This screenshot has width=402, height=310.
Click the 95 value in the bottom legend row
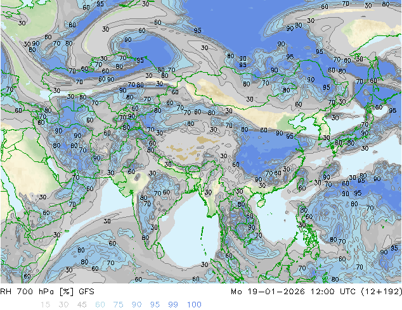coord(155,305)
